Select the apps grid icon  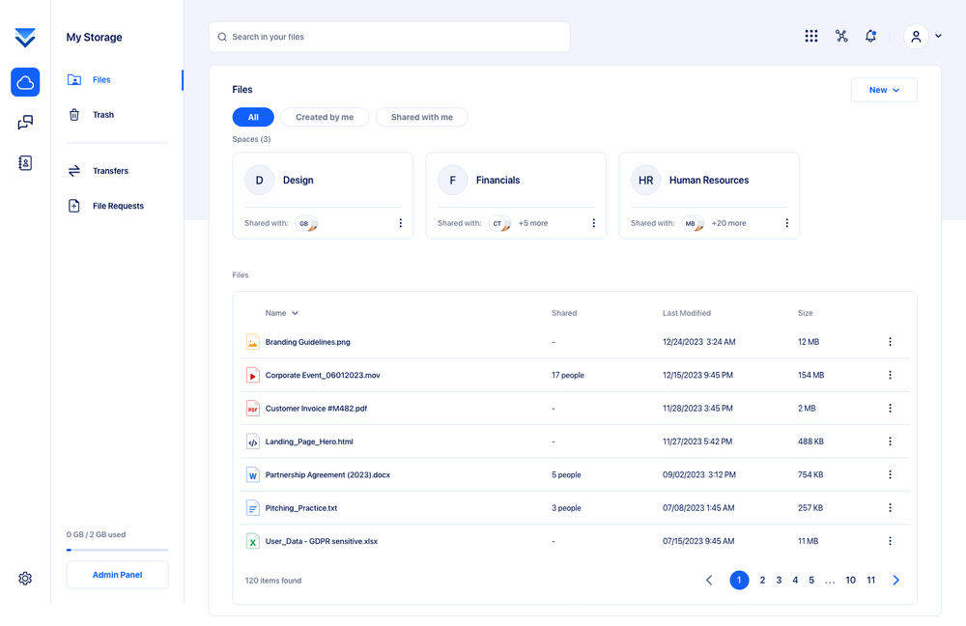coord(811,36)
